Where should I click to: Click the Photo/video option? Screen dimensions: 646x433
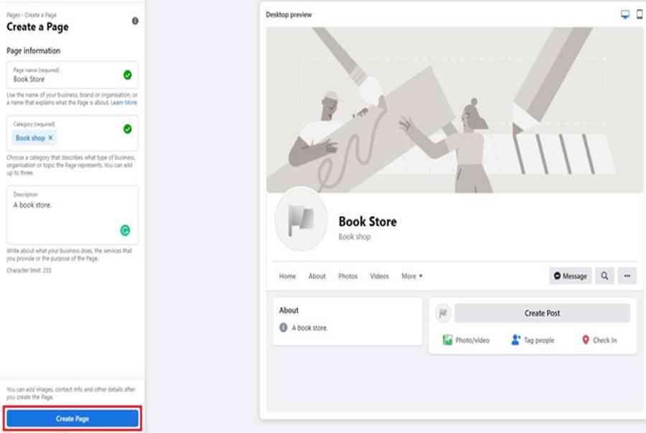point(466,340)
